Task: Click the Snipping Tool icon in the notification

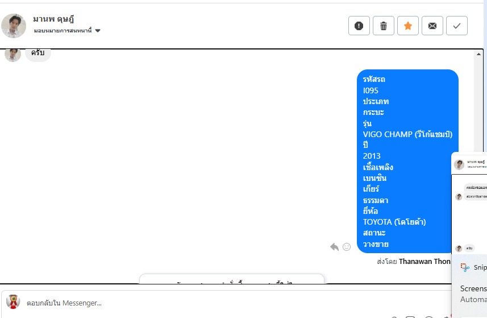Action: pyautogui.click(x=465, y=267)
